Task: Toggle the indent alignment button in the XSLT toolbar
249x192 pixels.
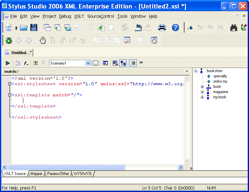Action: point(133,63)
